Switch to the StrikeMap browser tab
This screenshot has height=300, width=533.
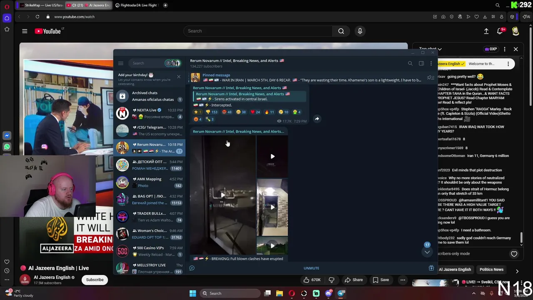[42, 5]
